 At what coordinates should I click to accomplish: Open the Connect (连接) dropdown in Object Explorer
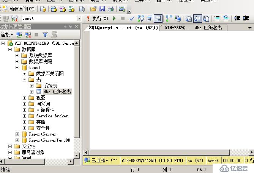pyautogui.click(x=7, y=34)
